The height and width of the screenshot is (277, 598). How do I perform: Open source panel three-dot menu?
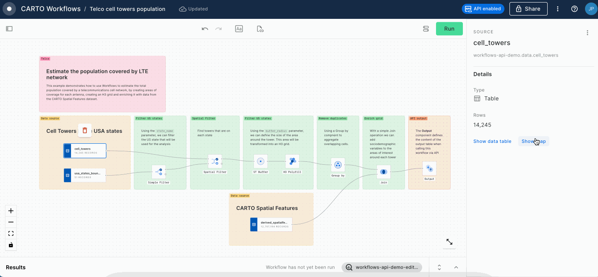[x=587, y=33]
